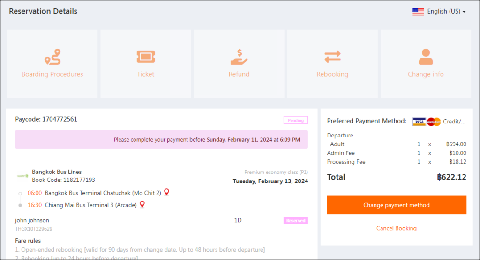480x260 pixels.
Task: Click the Reserved seat status badge
Action: 296,221
